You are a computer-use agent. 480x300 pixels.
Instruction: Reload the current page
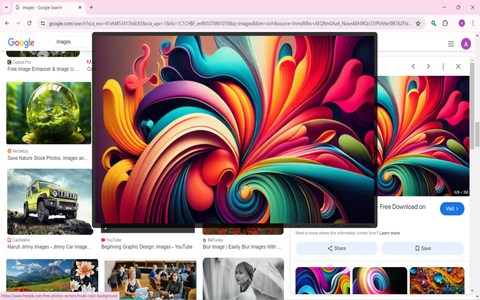coord(29,23)
